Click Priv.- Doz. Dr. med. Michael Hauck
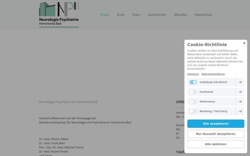The image size is (250, 156). click(61, 147)
